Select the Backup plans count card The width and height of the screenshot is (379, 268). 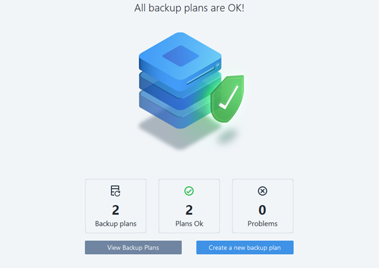(116, 206)
